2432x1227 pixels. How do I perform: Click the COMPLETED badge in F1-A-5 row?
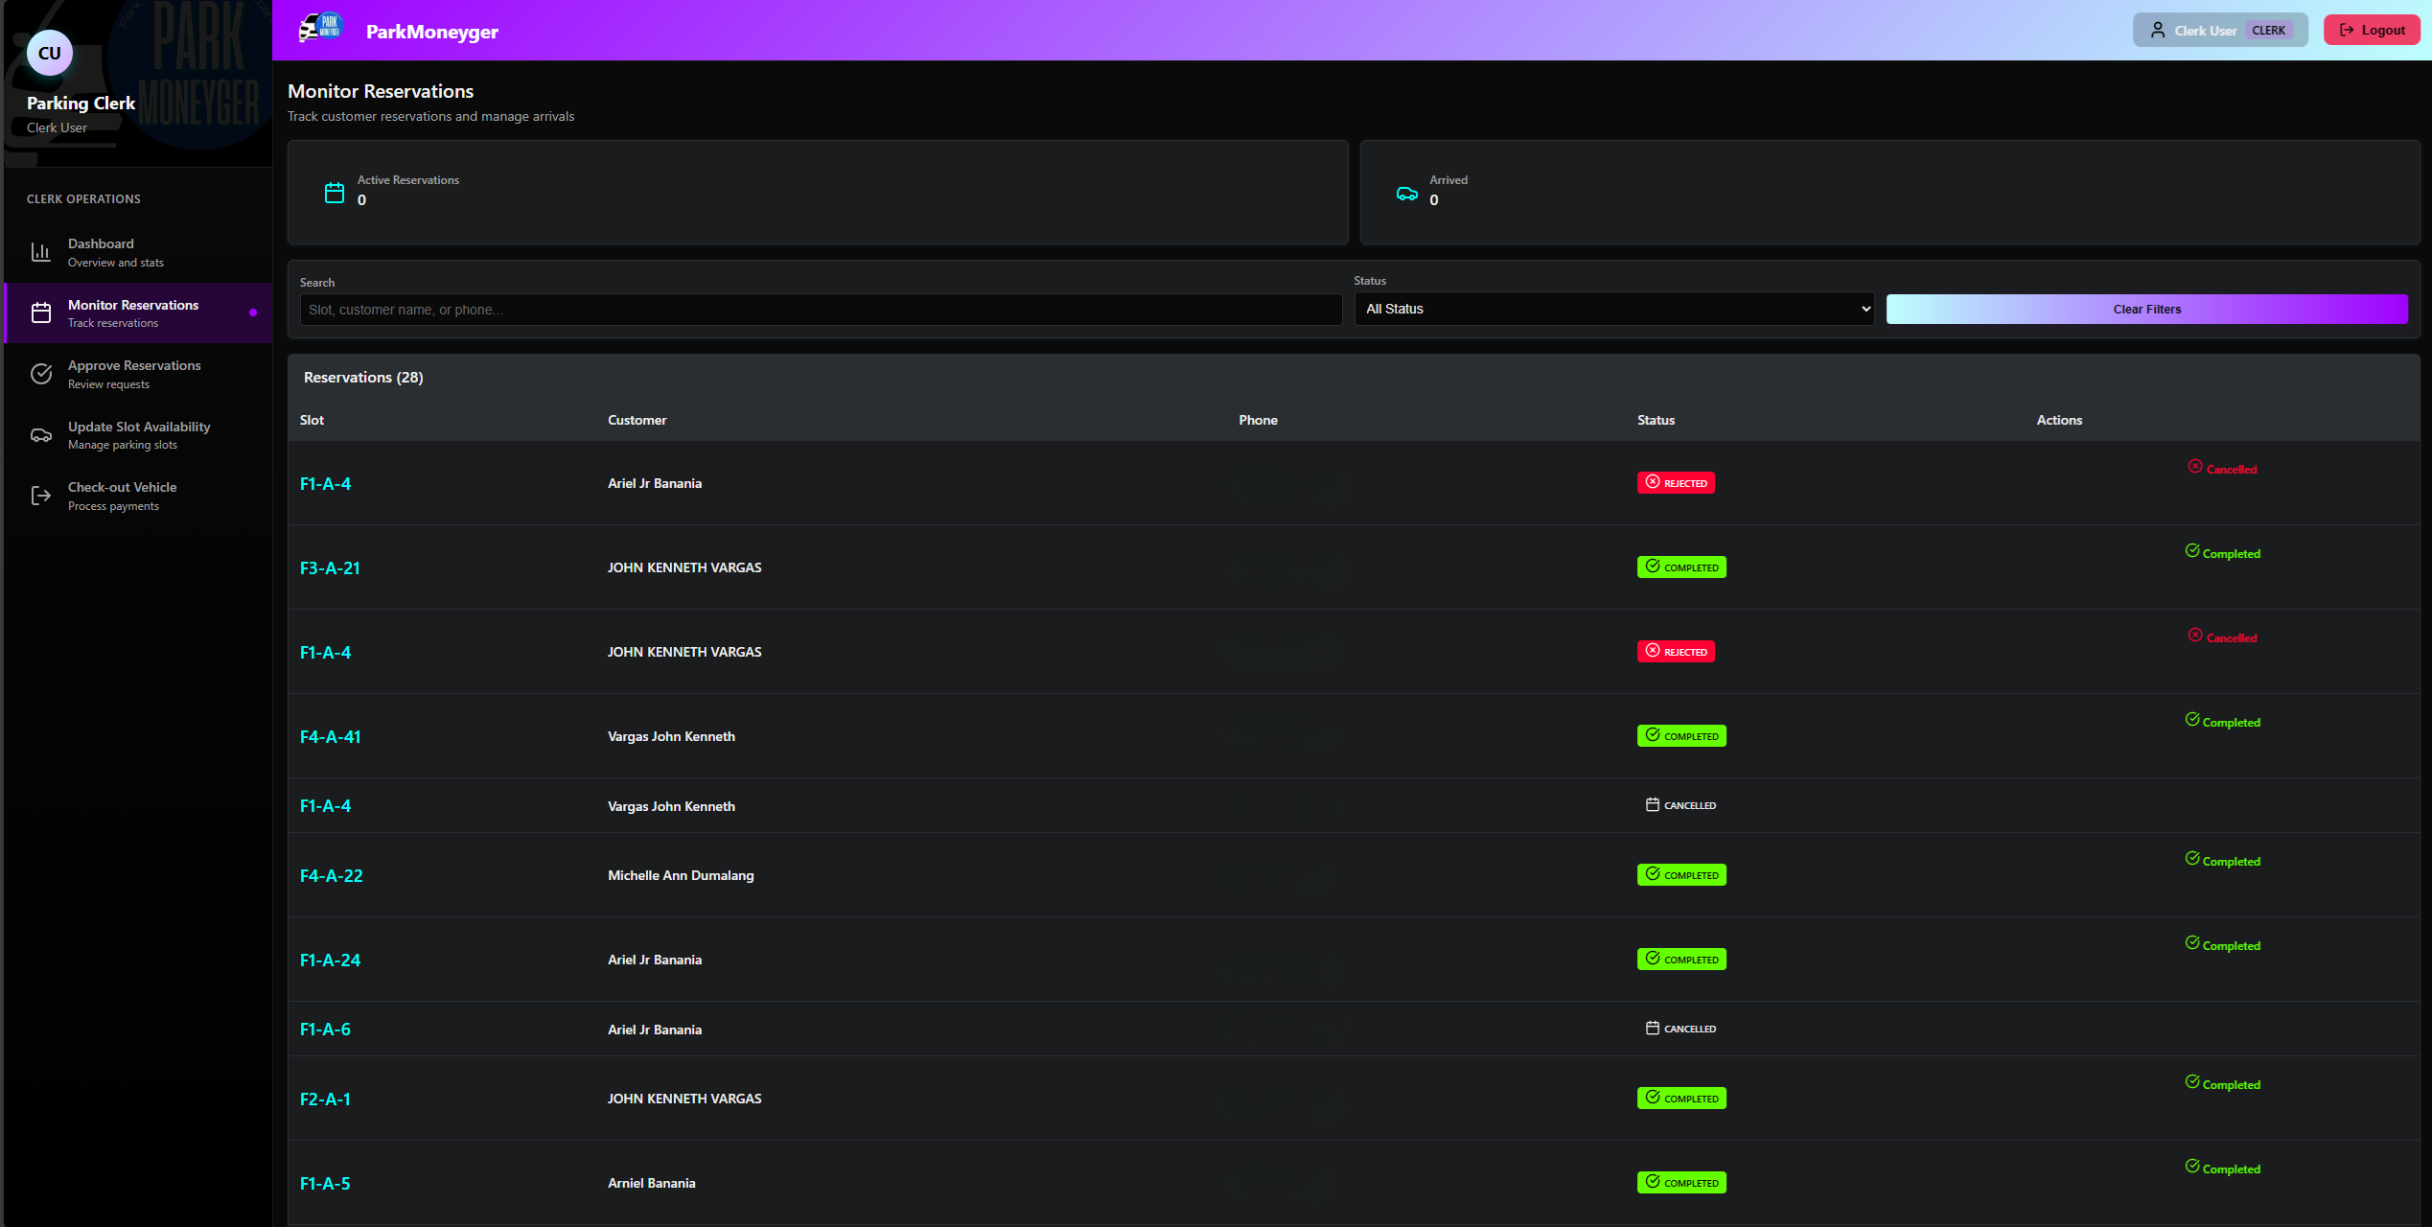pyautogui.click(x=1681, y=1182)
